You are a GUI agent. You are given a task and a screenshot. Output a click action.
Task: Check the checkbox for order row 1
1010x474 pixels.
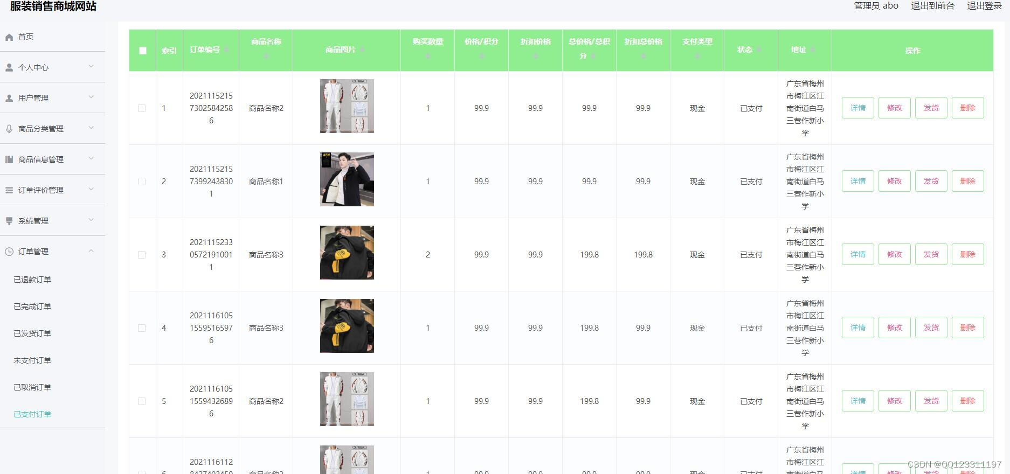click(x=142, y=108)
